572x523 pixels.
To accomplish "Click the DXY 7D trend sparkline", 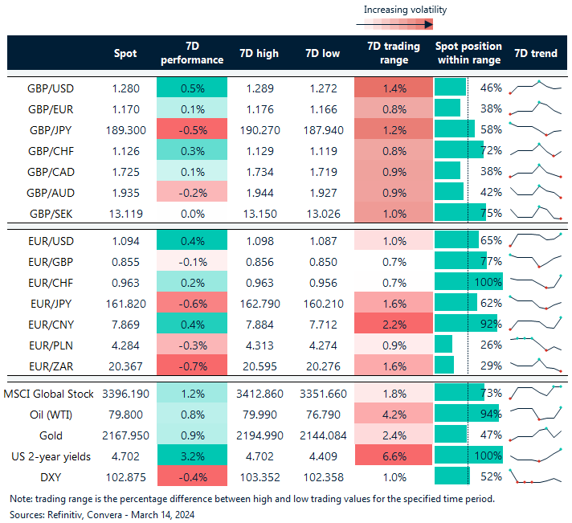I will point(536,477).
